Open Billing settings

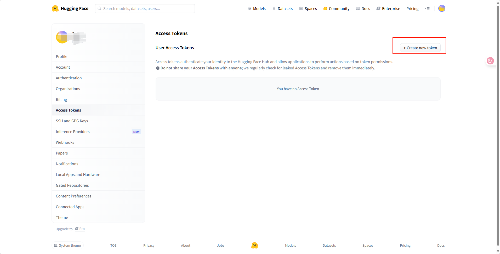point(98,99)
